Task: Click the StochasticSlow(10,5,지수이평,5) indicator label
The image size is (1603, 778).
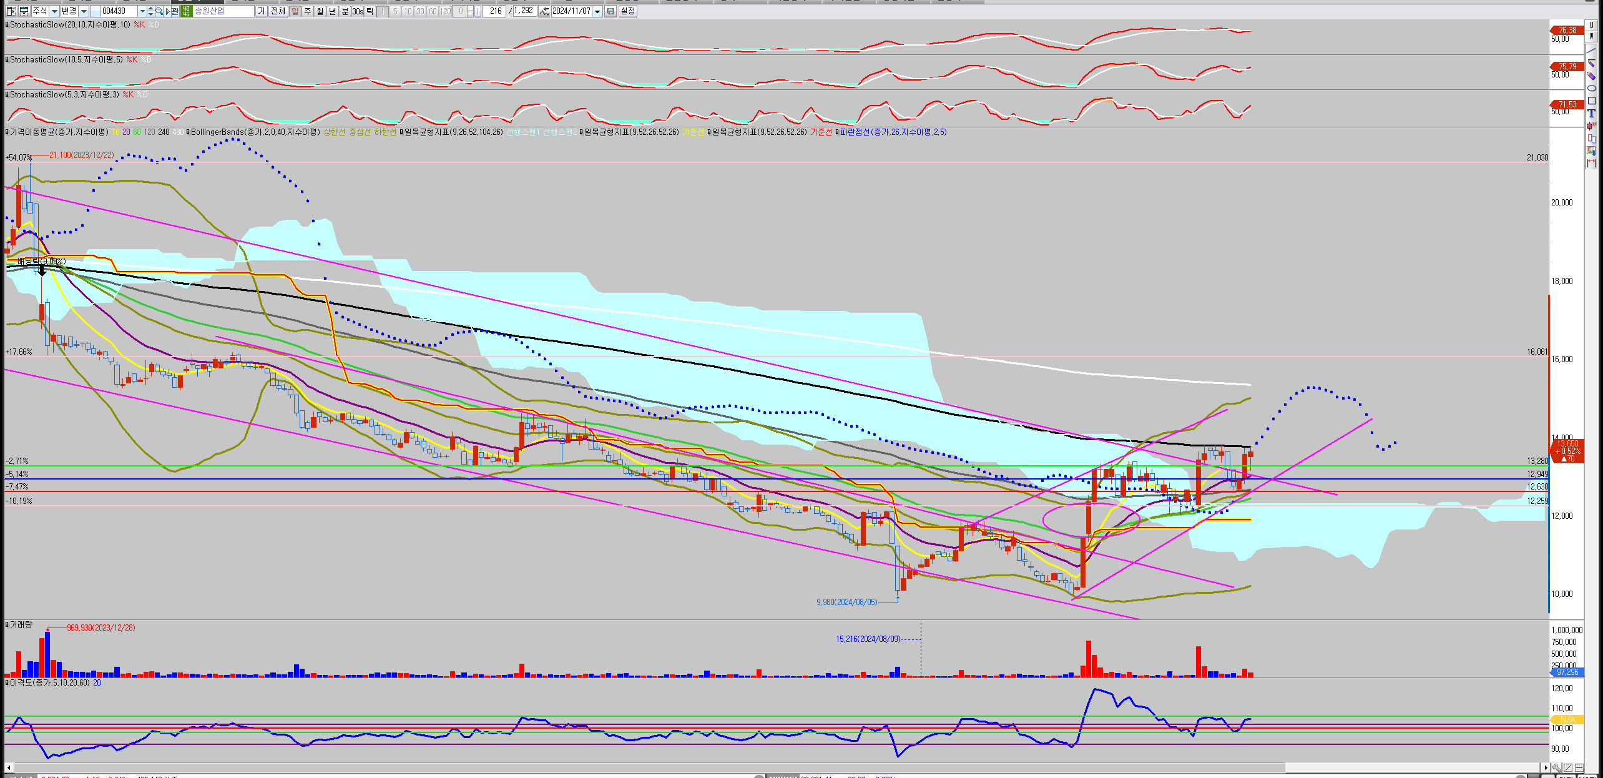Action: (x=66, y=59)
